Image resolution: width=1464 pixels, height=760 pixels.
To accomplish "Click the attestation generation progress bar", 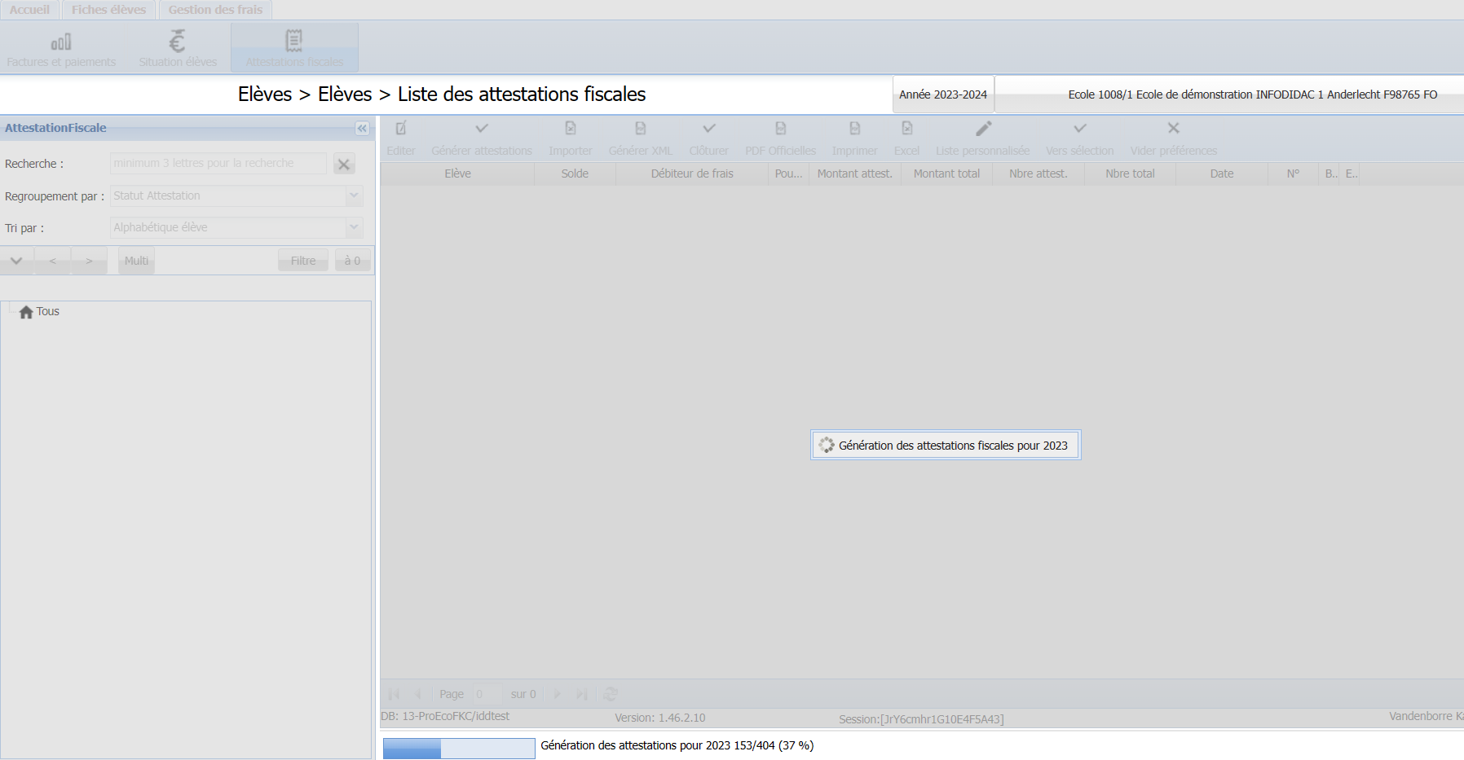I will click(459, 748).
